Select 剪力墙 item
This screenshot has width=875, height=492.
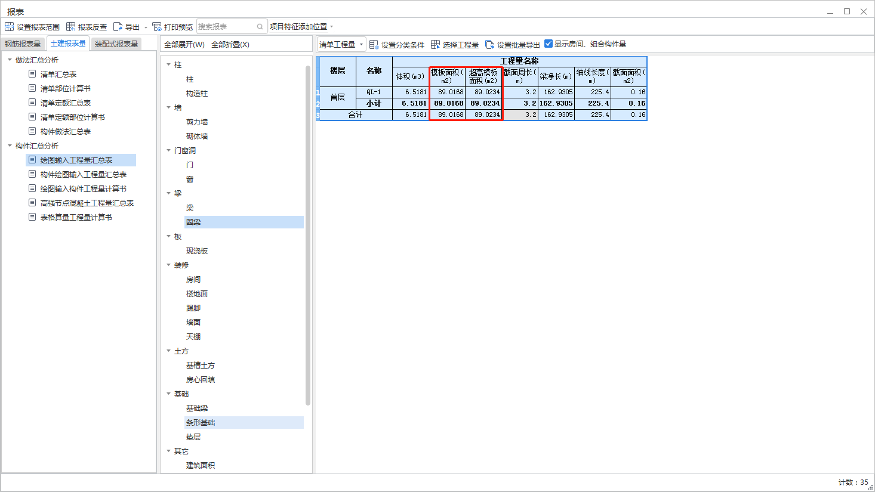(197, 122)
